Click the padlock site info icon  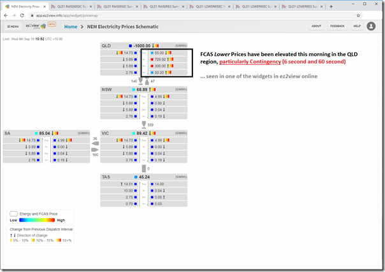coord(32,15)
